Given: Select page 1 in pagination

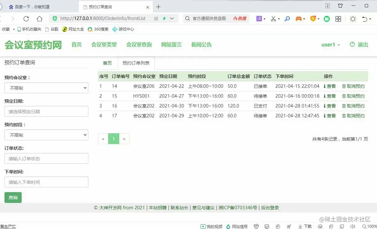Looking at the screenshot, I should click(x=114, y=139).
